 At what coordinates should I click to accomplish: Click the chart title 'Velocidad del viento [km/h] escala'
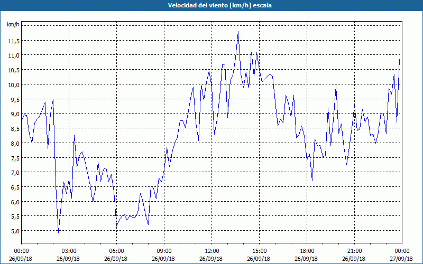[219, 5]
